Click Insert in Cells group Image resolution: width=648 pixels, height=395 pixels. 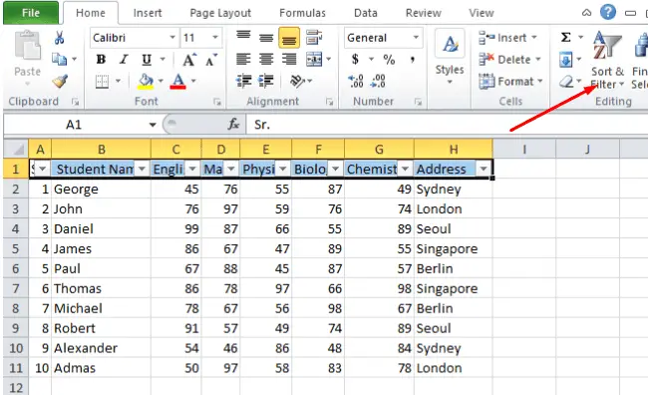507,38
